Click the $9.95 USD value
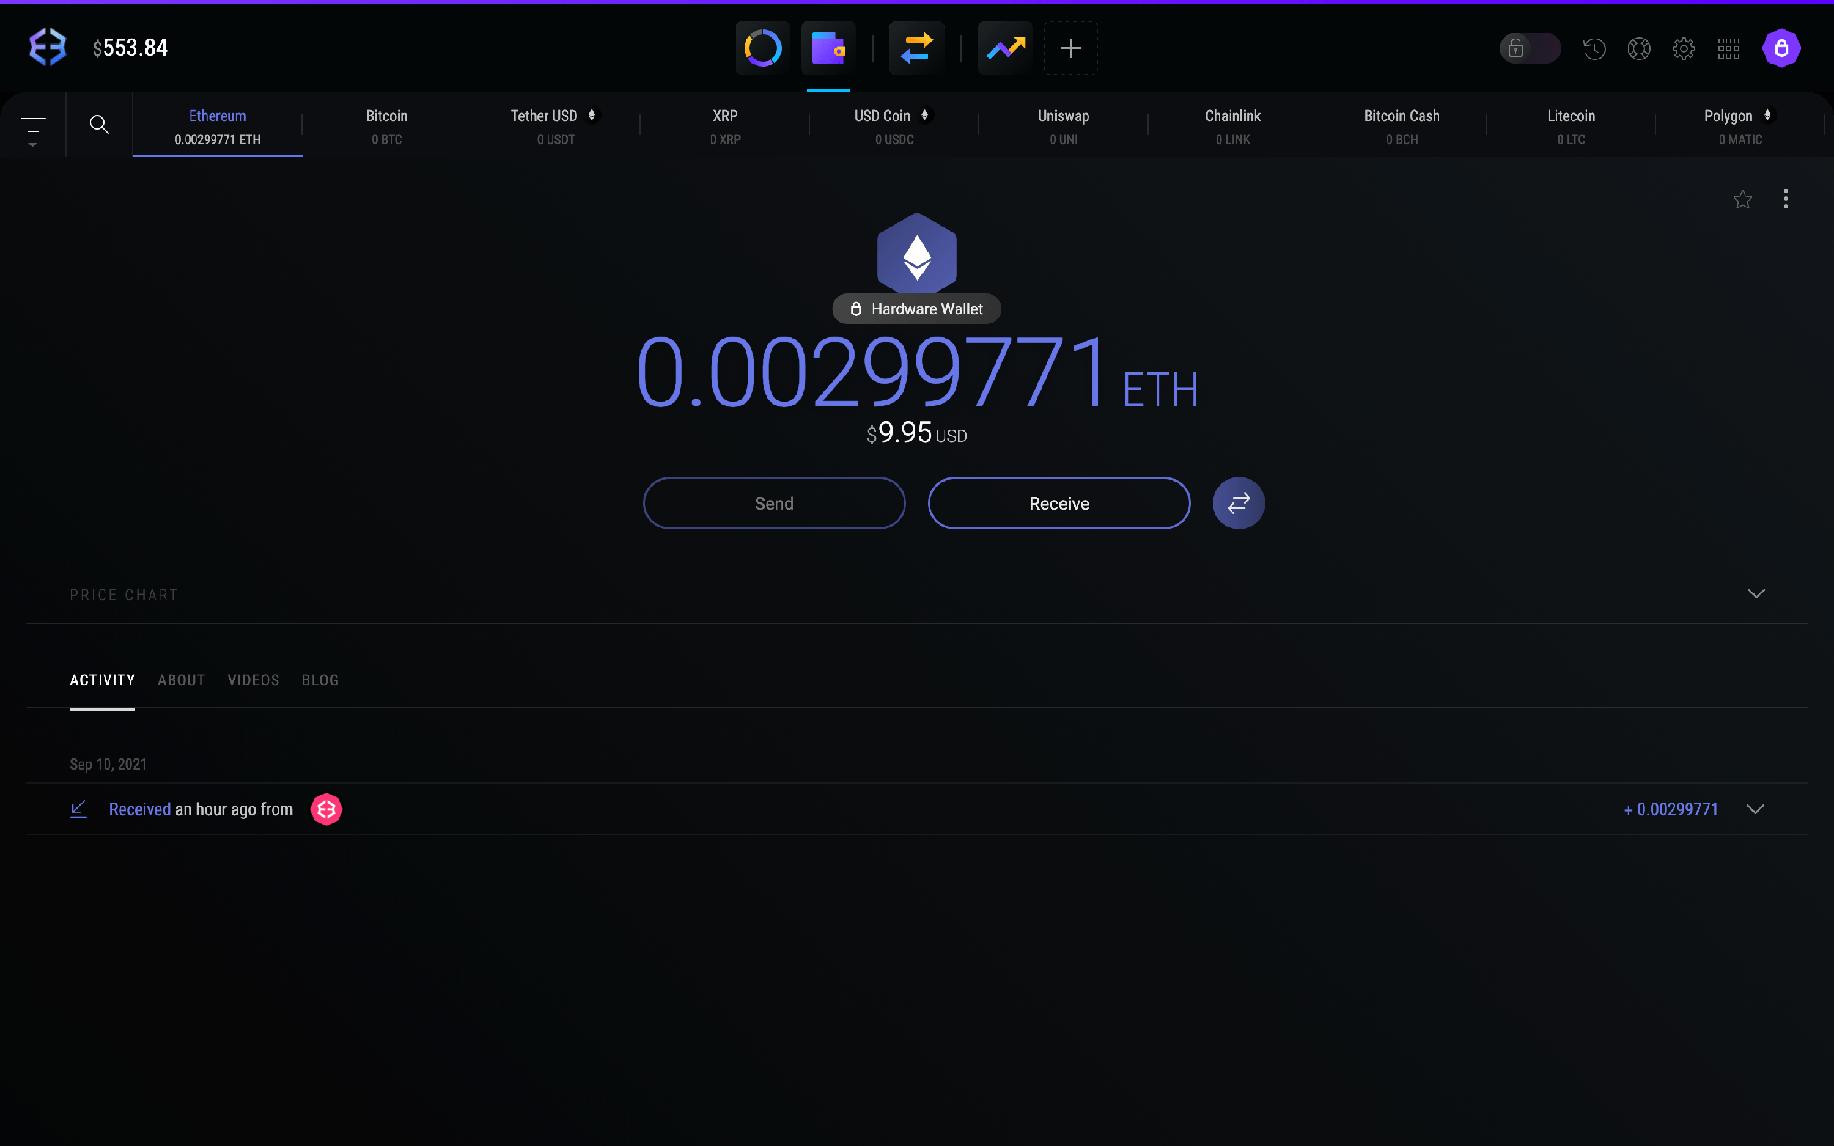This screenshot has width=1834, height=1146. click(917, 433)
